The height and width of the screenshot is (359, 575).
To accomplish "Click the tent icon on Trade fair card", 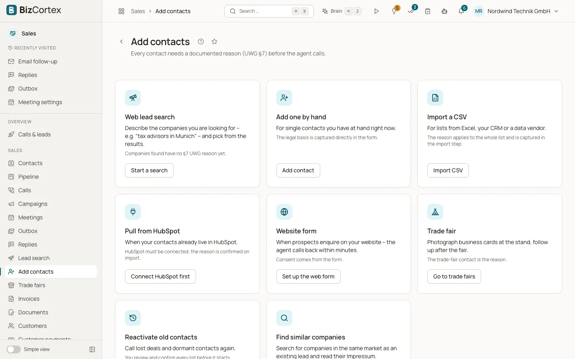I will [435, 212].
